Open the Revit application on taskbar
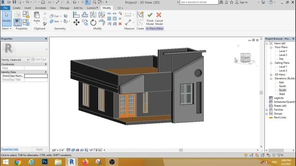Image resolution: width=296 pixels, height=166 pixels. (72, 162)
